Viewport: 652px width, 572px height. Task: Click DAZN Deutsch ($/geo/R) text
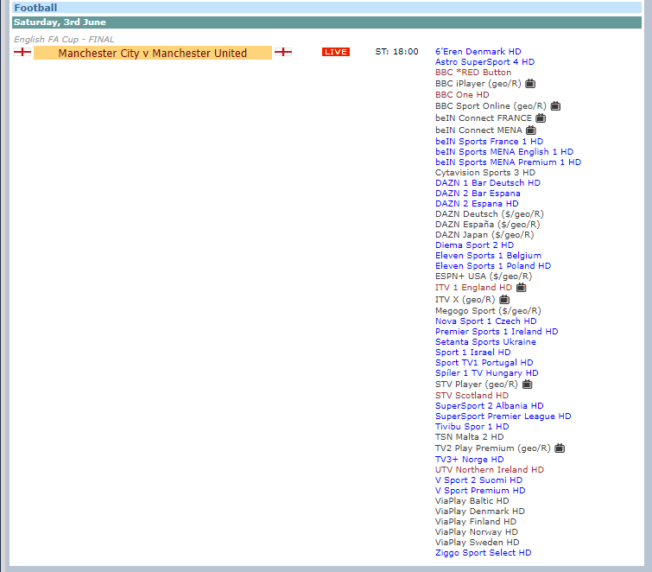click(x=490, y=214)
